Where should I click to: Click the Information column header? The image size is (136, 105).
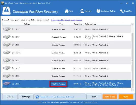(108, 24)
